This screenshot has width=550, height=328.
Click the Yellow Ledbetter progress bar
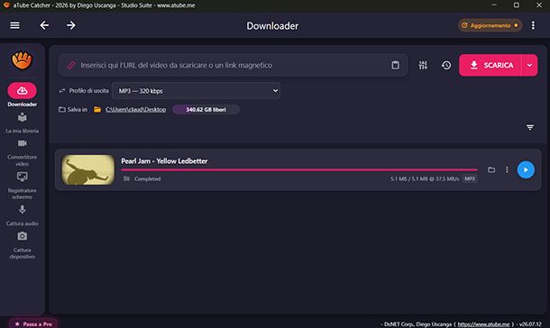[299, 170]
